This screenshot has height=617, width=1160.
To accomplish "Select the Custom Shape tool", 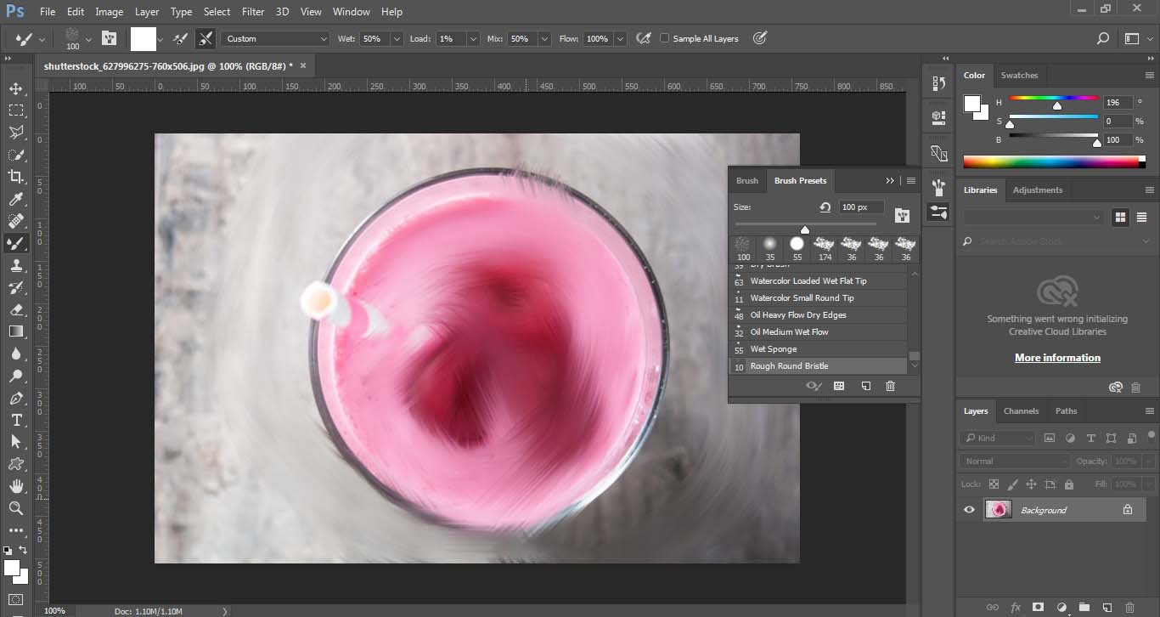I will [x=15, y=464].
